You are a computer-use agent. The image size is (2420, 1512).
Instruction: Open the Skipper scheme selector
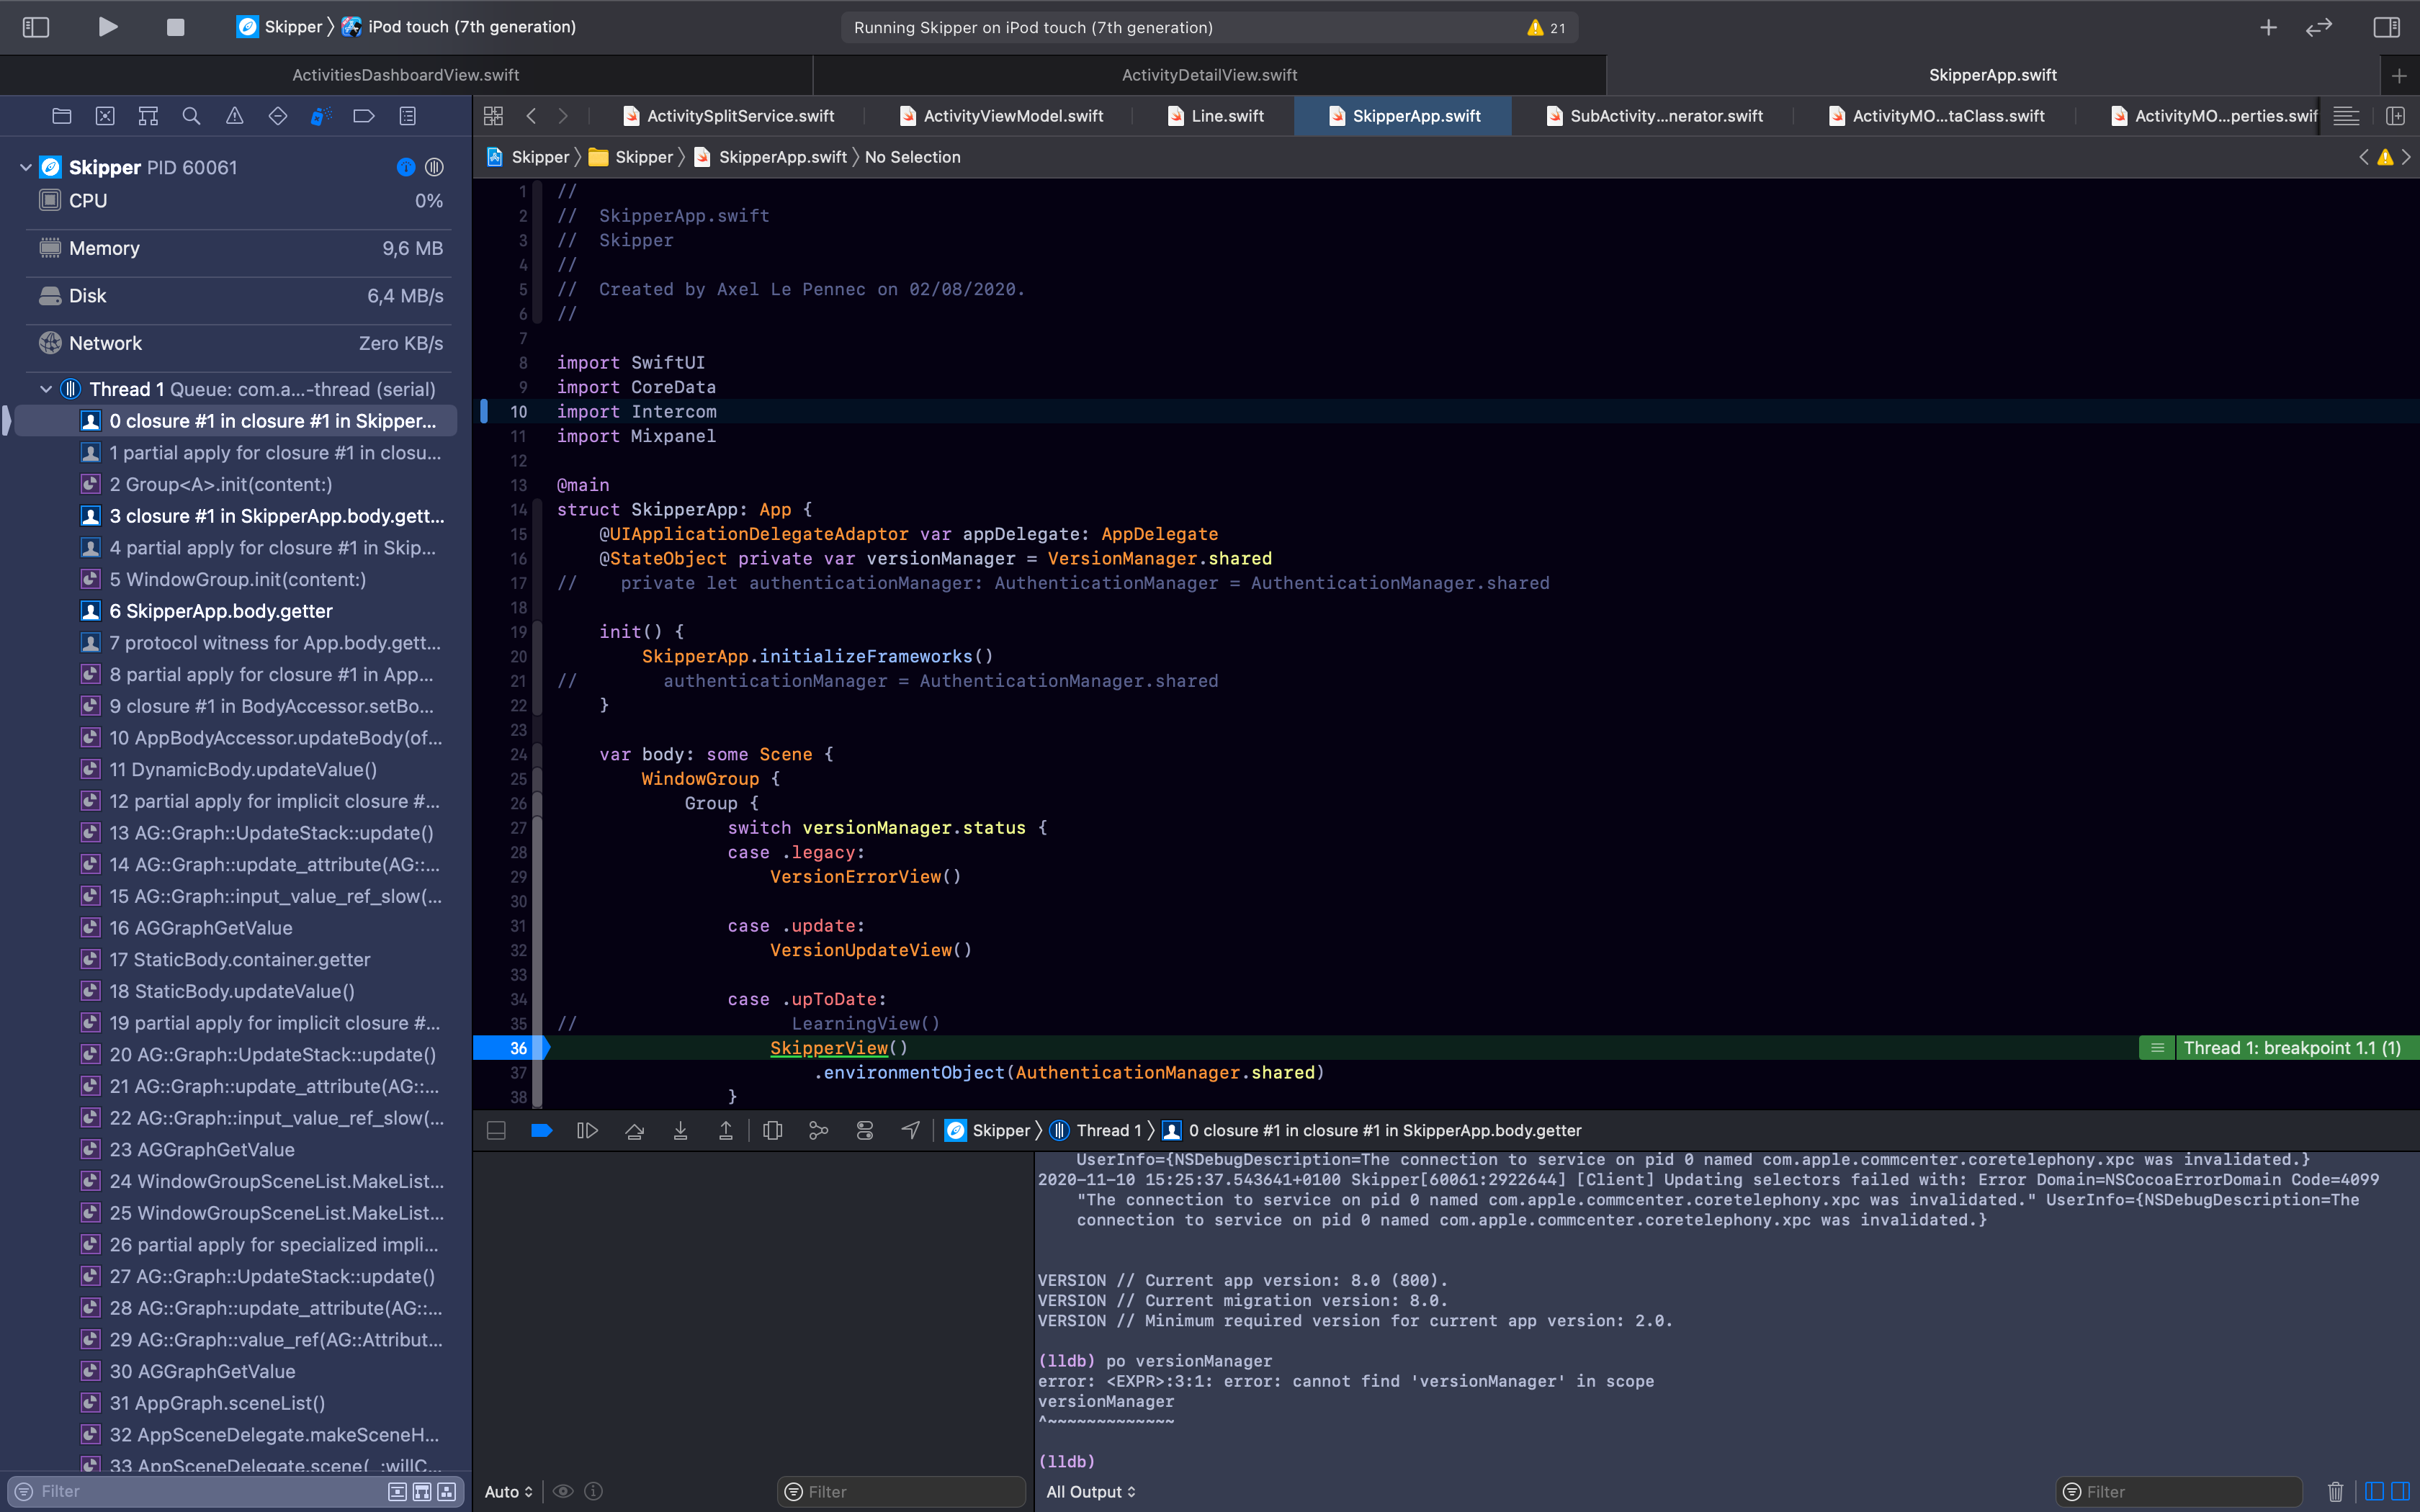[x=280, y=27]
